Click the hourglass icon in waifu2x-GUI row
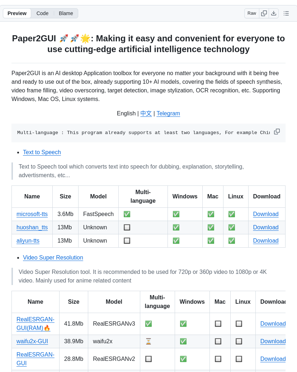The width and height of the screenshot is (297, 372). tap(148, 341)
